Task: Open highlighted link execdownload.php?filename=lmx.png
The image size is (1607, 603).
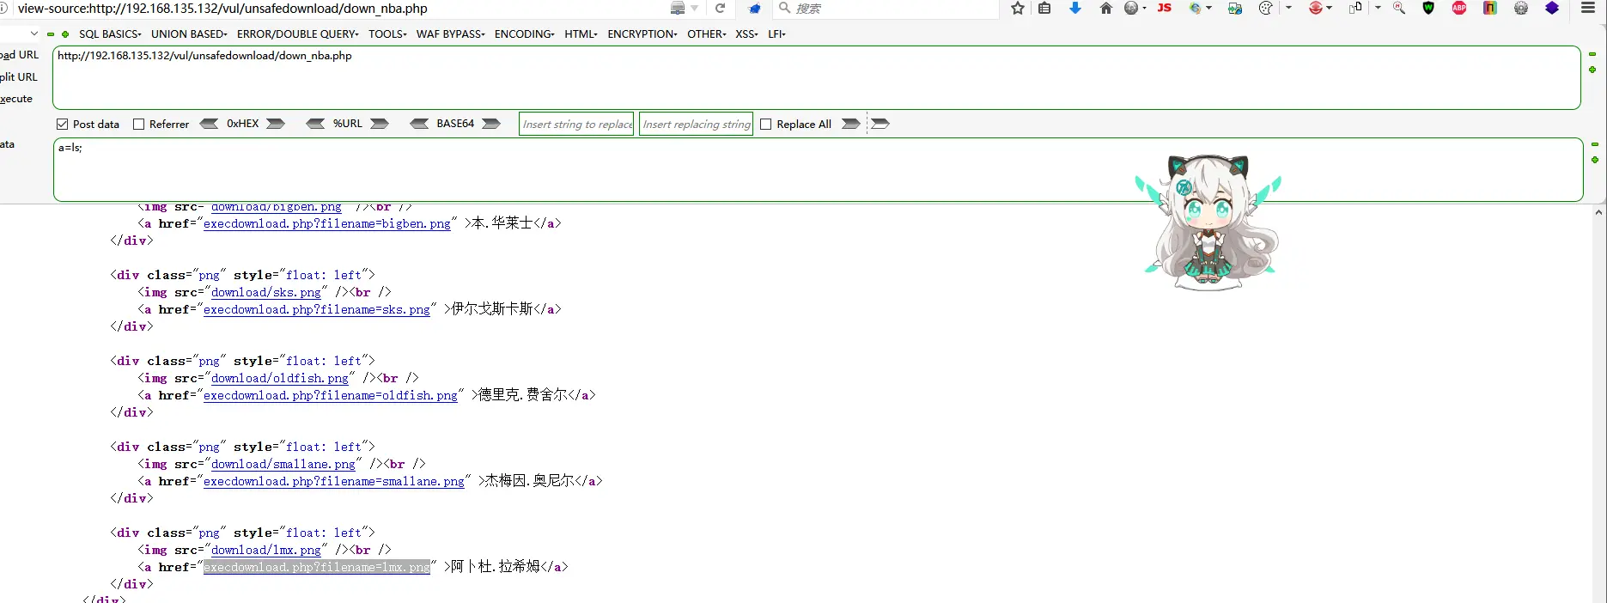Action: (x=316, y=567)
